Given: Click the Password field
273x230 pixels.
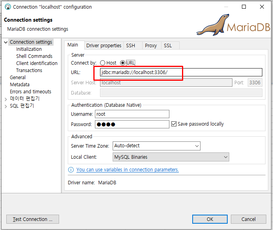Looking at the screenshot, I should [x=132, y=124].
